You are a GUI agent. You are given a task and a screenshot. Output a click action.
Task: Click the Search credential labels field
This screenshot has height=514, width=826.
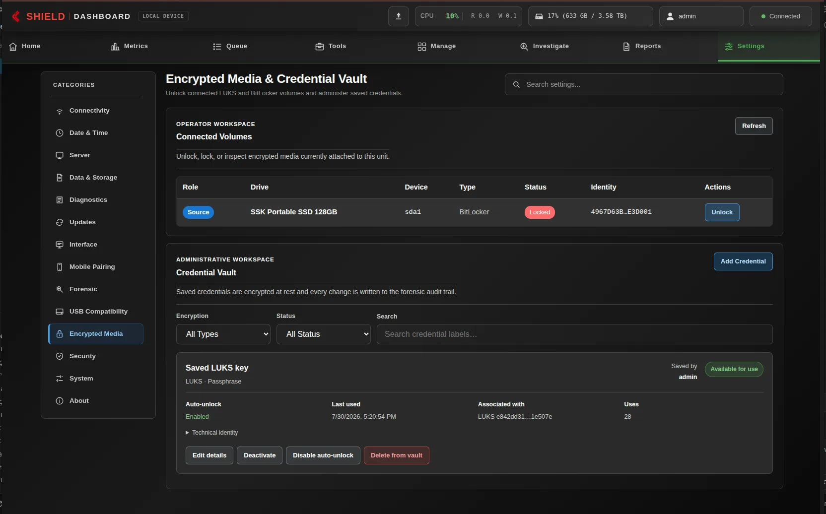click(574, 334)
